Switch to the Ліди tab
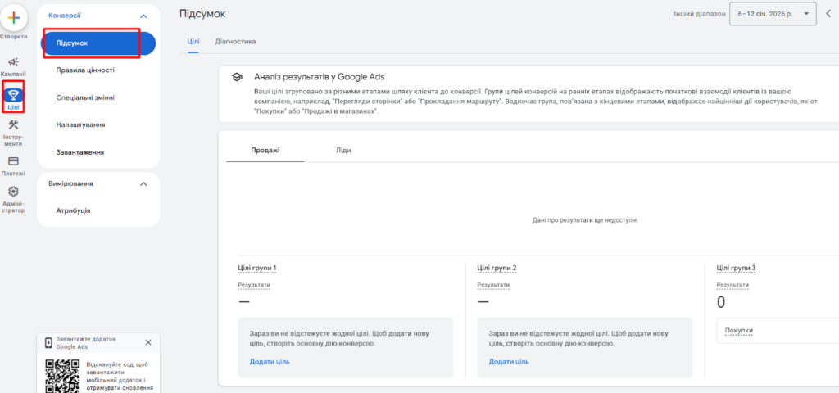This screenshot has width=839, height=393. (x=343, y=150)
